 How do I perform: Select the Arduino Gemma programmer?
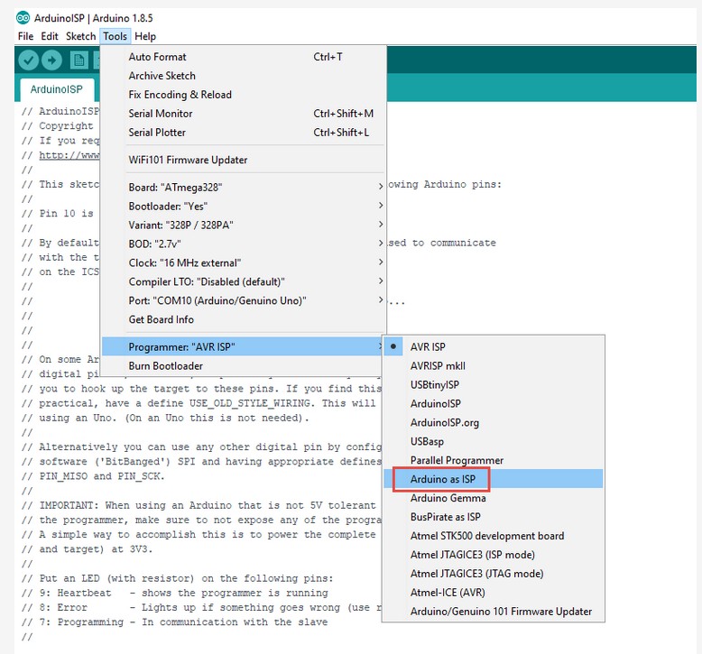494,498
